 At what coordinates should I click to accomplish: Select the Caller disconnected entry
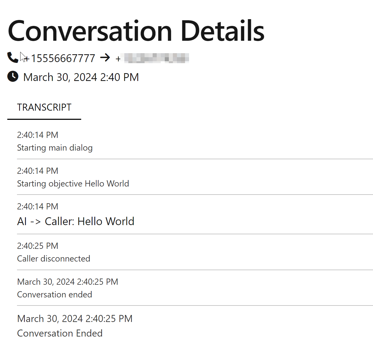click(53, 259)
